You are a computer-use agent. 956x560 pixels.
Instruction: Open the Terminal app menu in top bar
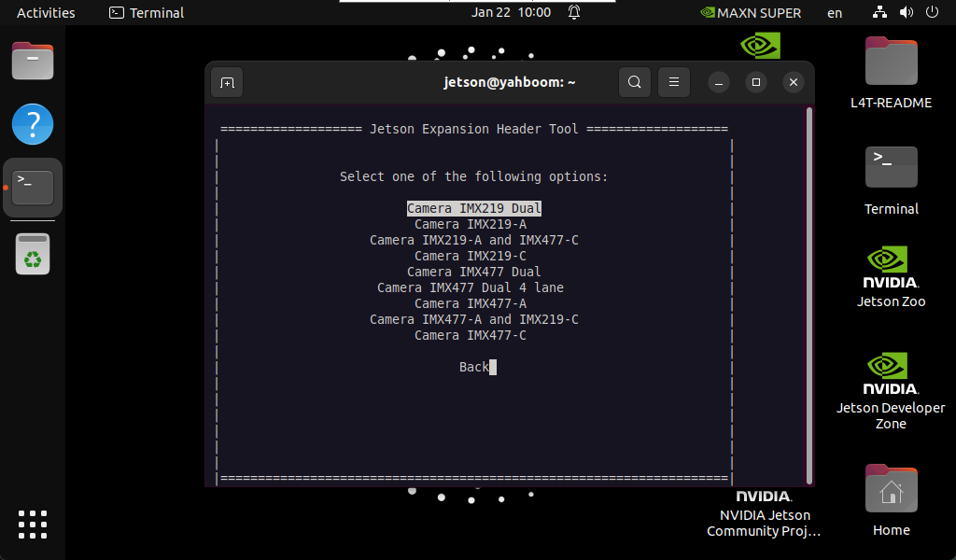[x=147, y=13]
